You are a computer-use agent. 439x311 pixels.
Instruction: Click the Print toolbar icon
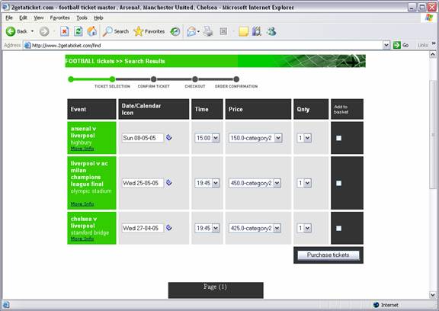[208, 31]
